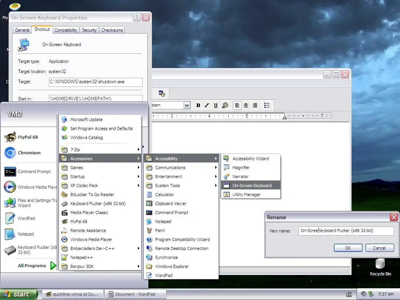The width and height of the screenshot is (400, 300).
Task: Open Remote Desktop Connection
Action: click(x=181, y=248)
